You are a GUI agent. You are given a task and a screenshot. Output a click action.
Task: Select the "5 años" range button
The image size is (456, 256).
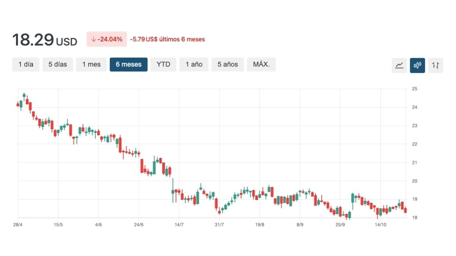[x=227, y=64]
